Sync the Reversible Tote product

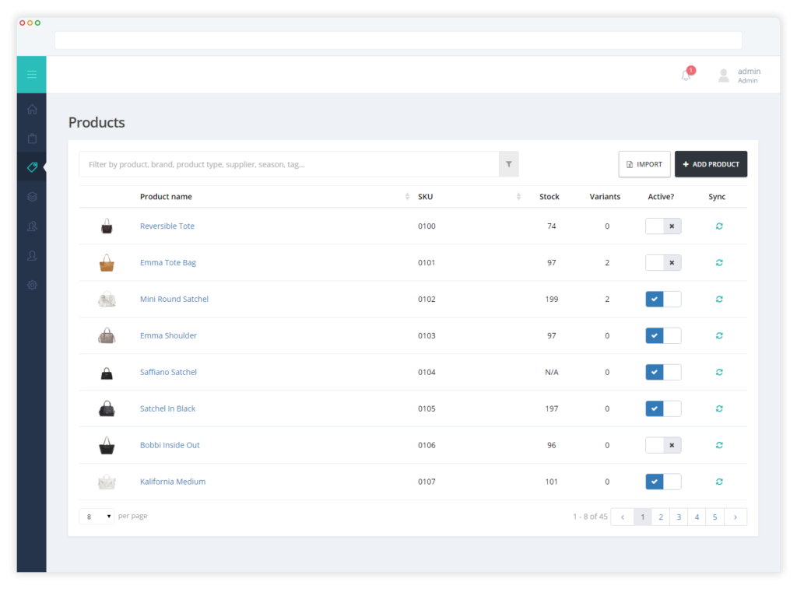tap(718, 226)
